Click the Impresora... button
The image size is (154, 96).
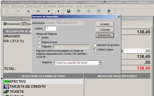click(105, 35)
